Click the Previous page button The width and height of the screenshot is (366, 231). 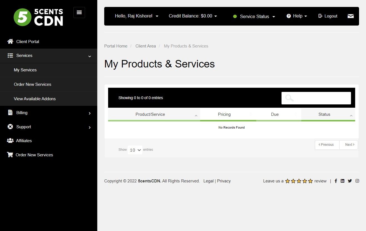327,145
